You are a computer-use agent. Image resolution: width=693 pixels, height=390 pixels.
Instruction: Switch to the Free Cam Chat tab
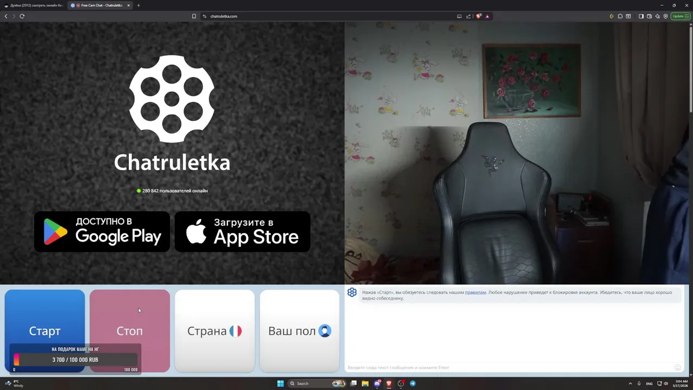pyautogui.click(x=101, y=5)
